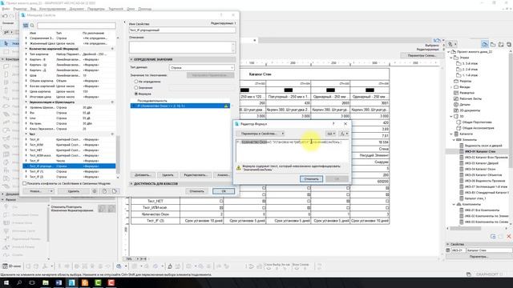Click OK in Property Manager

[224, 191]
